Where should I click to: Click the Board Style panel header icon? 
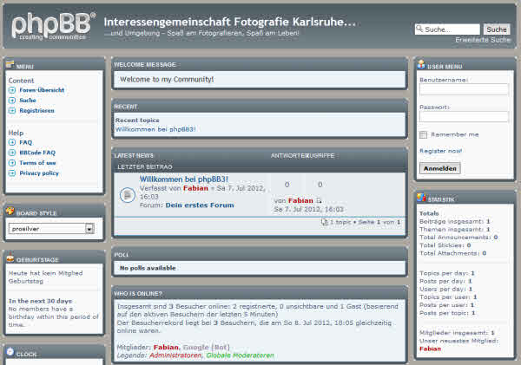pos(10,212)
